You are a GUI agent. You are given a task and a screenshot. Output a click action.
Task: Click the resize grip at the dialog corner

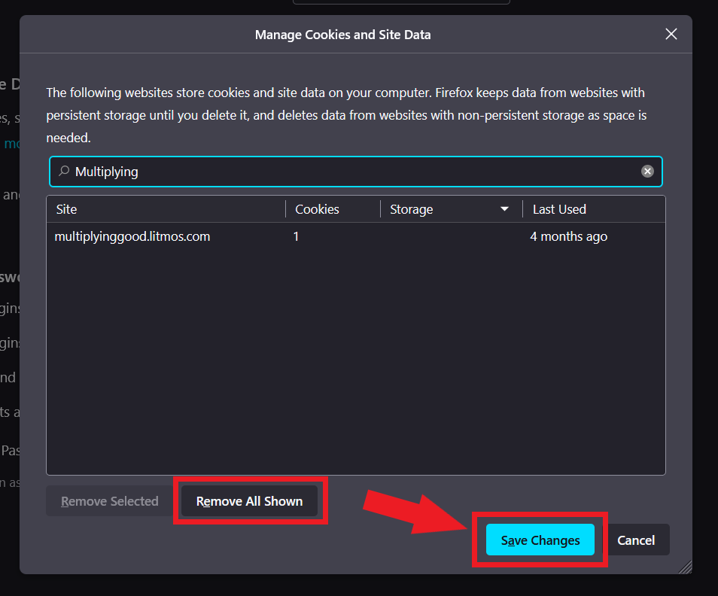(684, 567)
